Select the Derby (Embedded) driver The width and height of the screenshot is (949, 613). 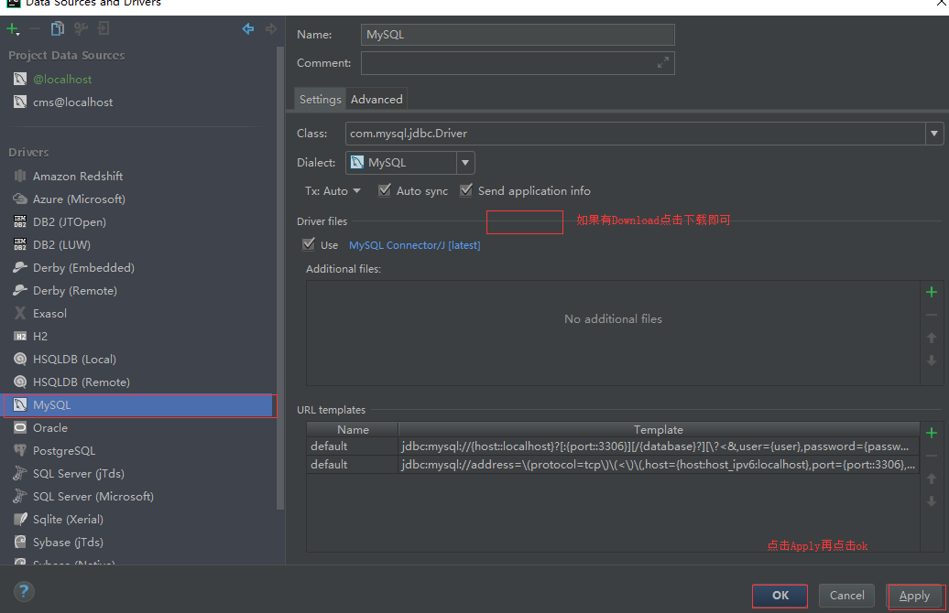[83, 268]
